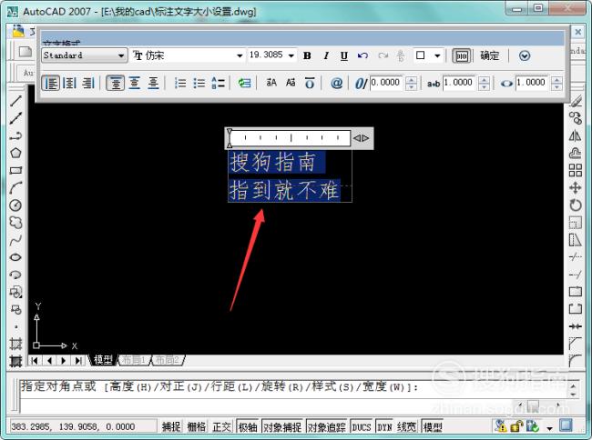Increase tracking value with stepper
This screenshot has height=440, width=592.
click(484, 79)
